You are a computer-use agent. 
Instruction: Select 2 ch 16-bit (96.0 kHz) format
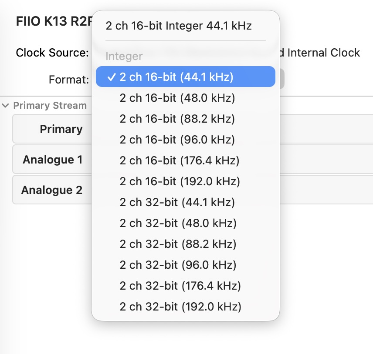click(x=176, y=140)
